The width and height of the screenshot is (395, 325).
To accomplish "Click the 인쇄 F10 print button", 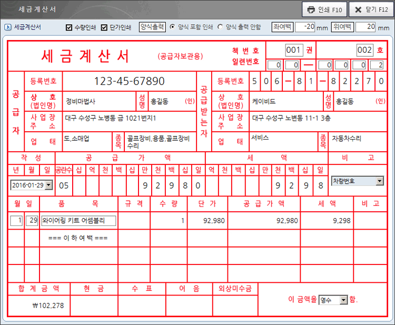I will (x=324, y=9).
